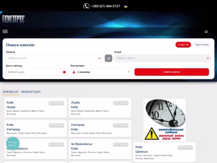Click the Пошук квитків heading
217x163 pixels.
[20, 45]
